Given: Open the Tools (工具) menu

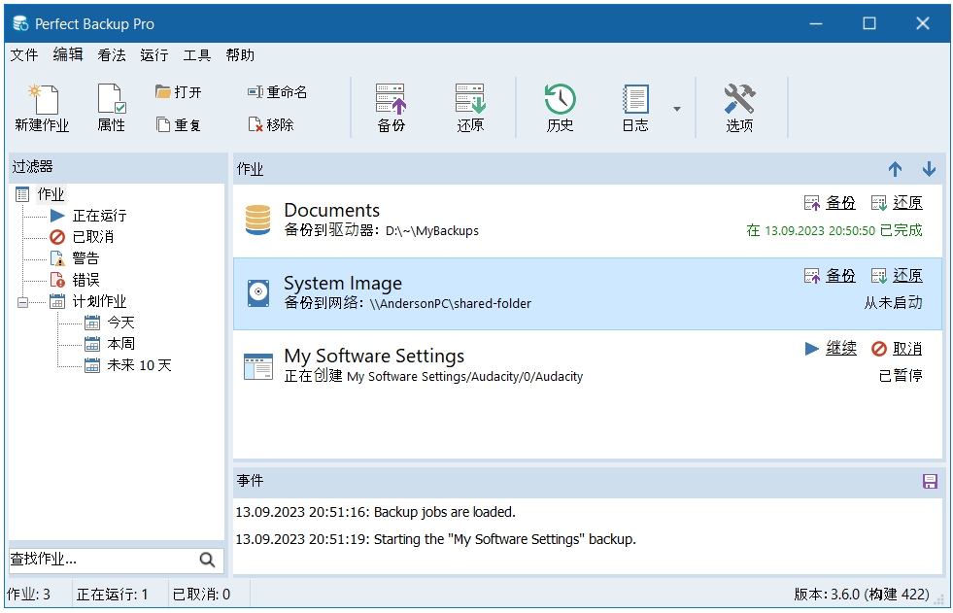Looking at the screenshot, I should point(197,55).
